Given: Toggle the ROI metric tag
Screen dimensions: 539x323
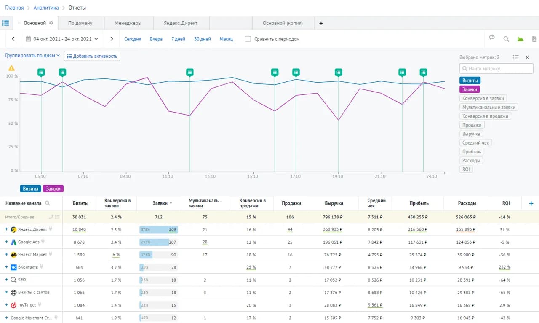Looking at the screenshot, I should 466,169.
